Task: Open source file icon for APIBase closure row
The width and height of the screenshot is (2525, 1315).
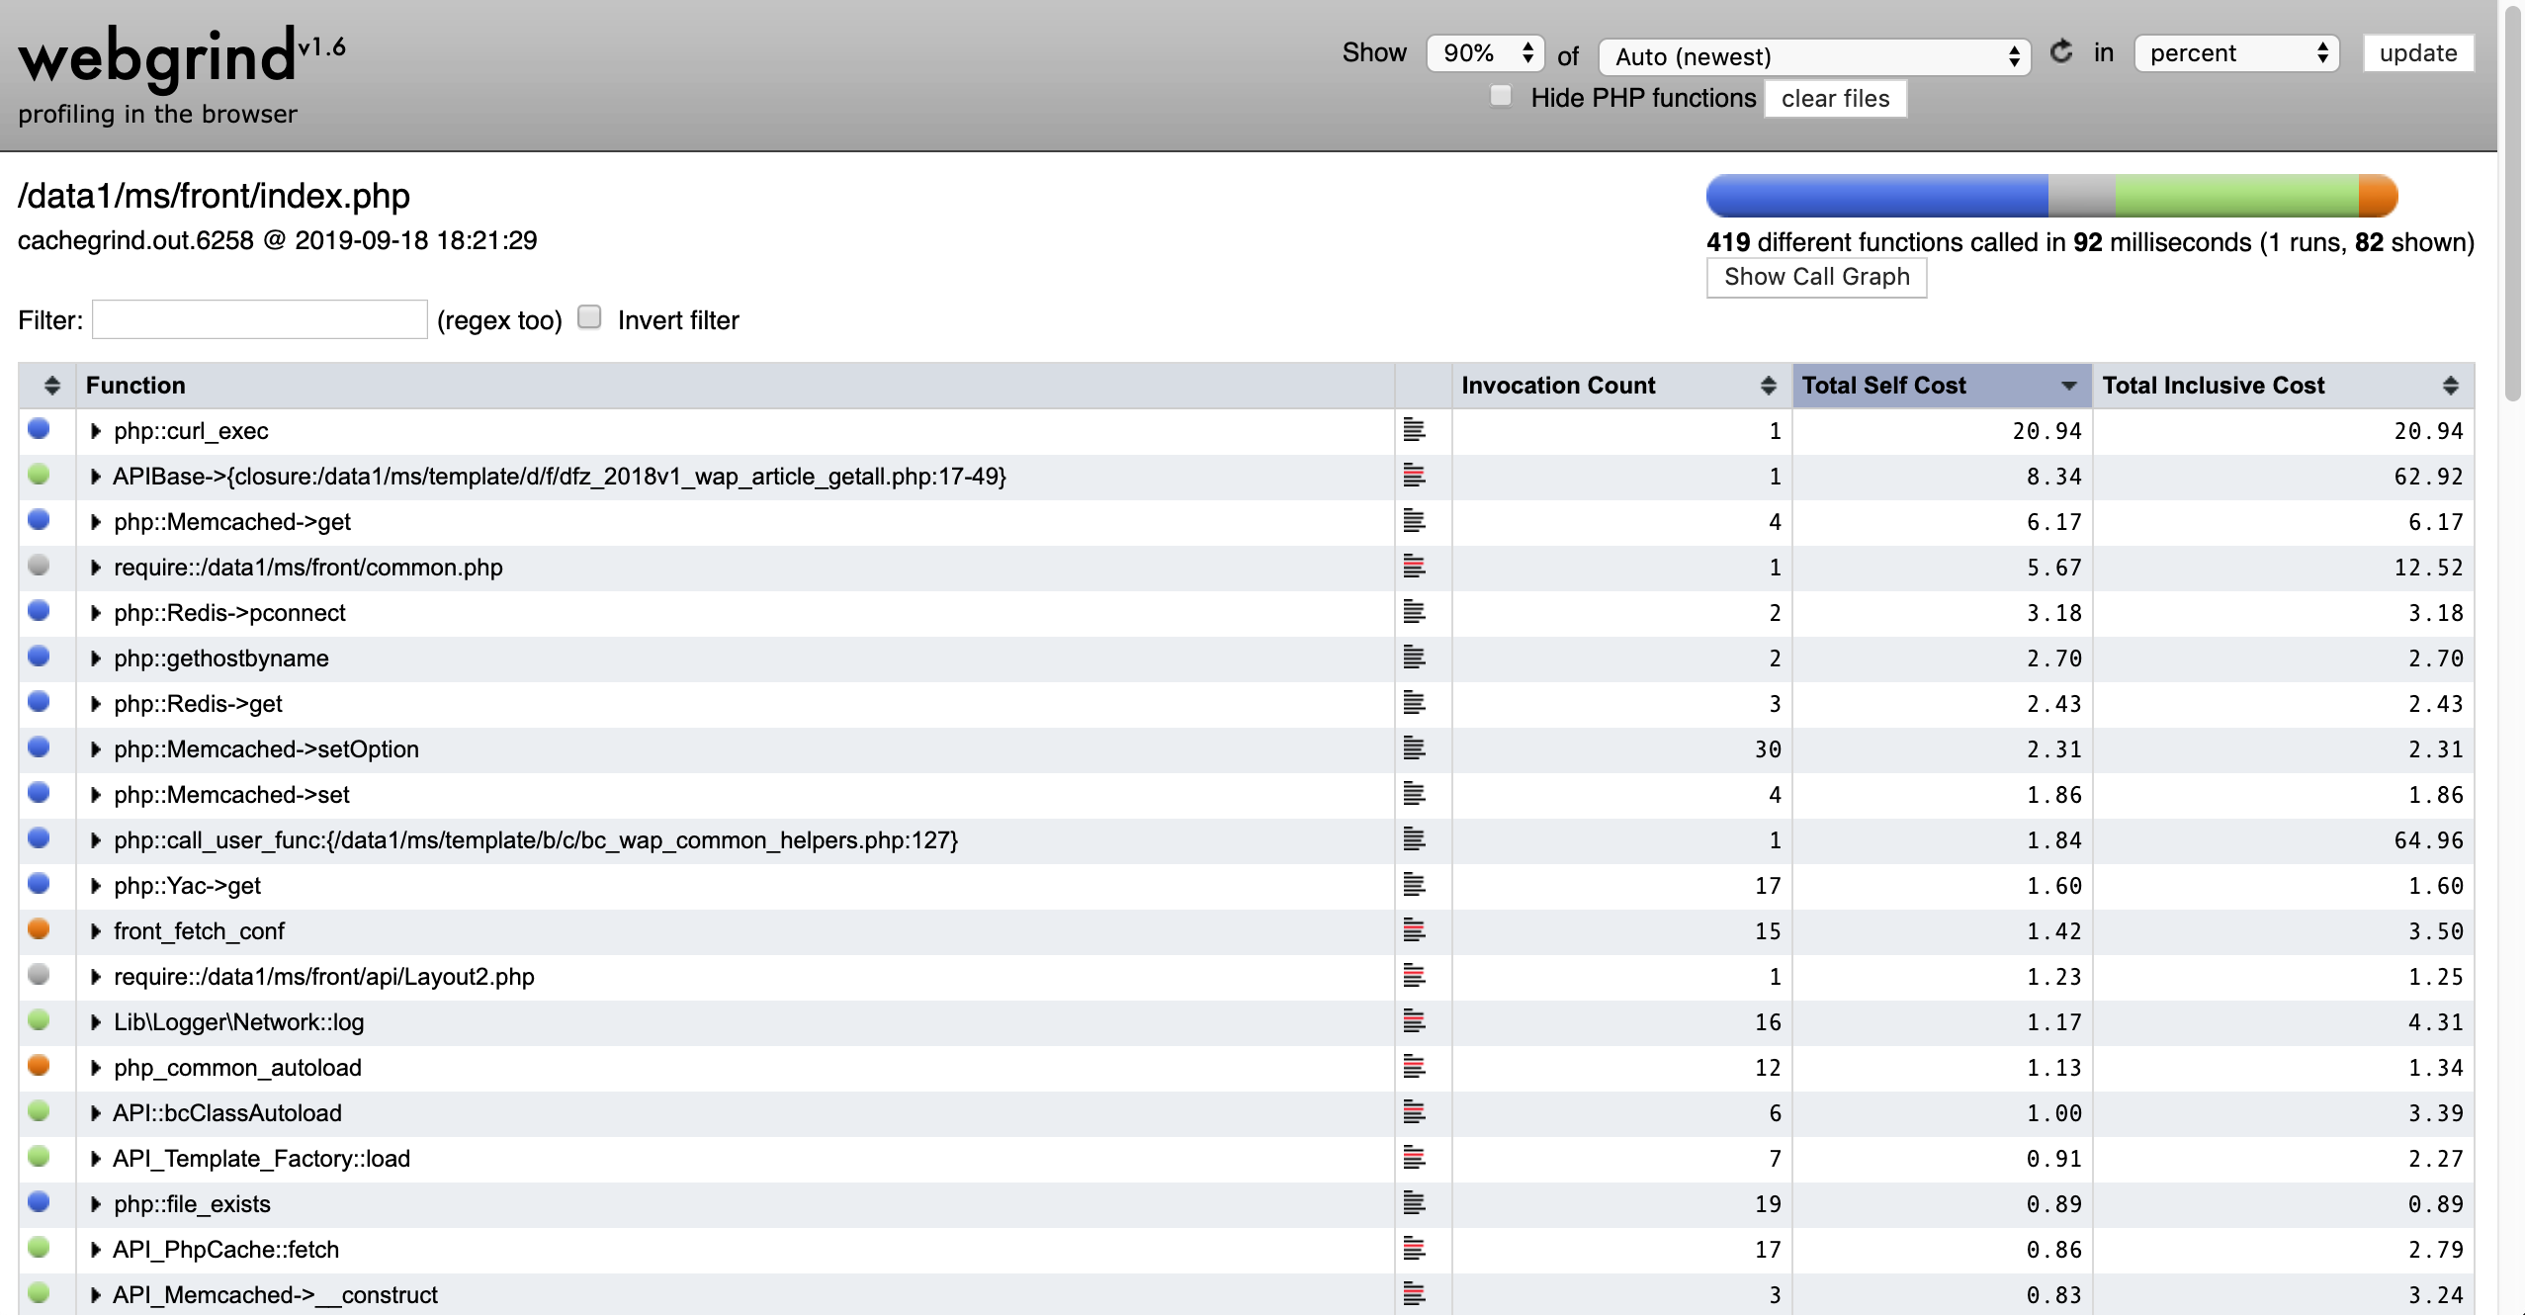Action: (x=1415, y=476)
